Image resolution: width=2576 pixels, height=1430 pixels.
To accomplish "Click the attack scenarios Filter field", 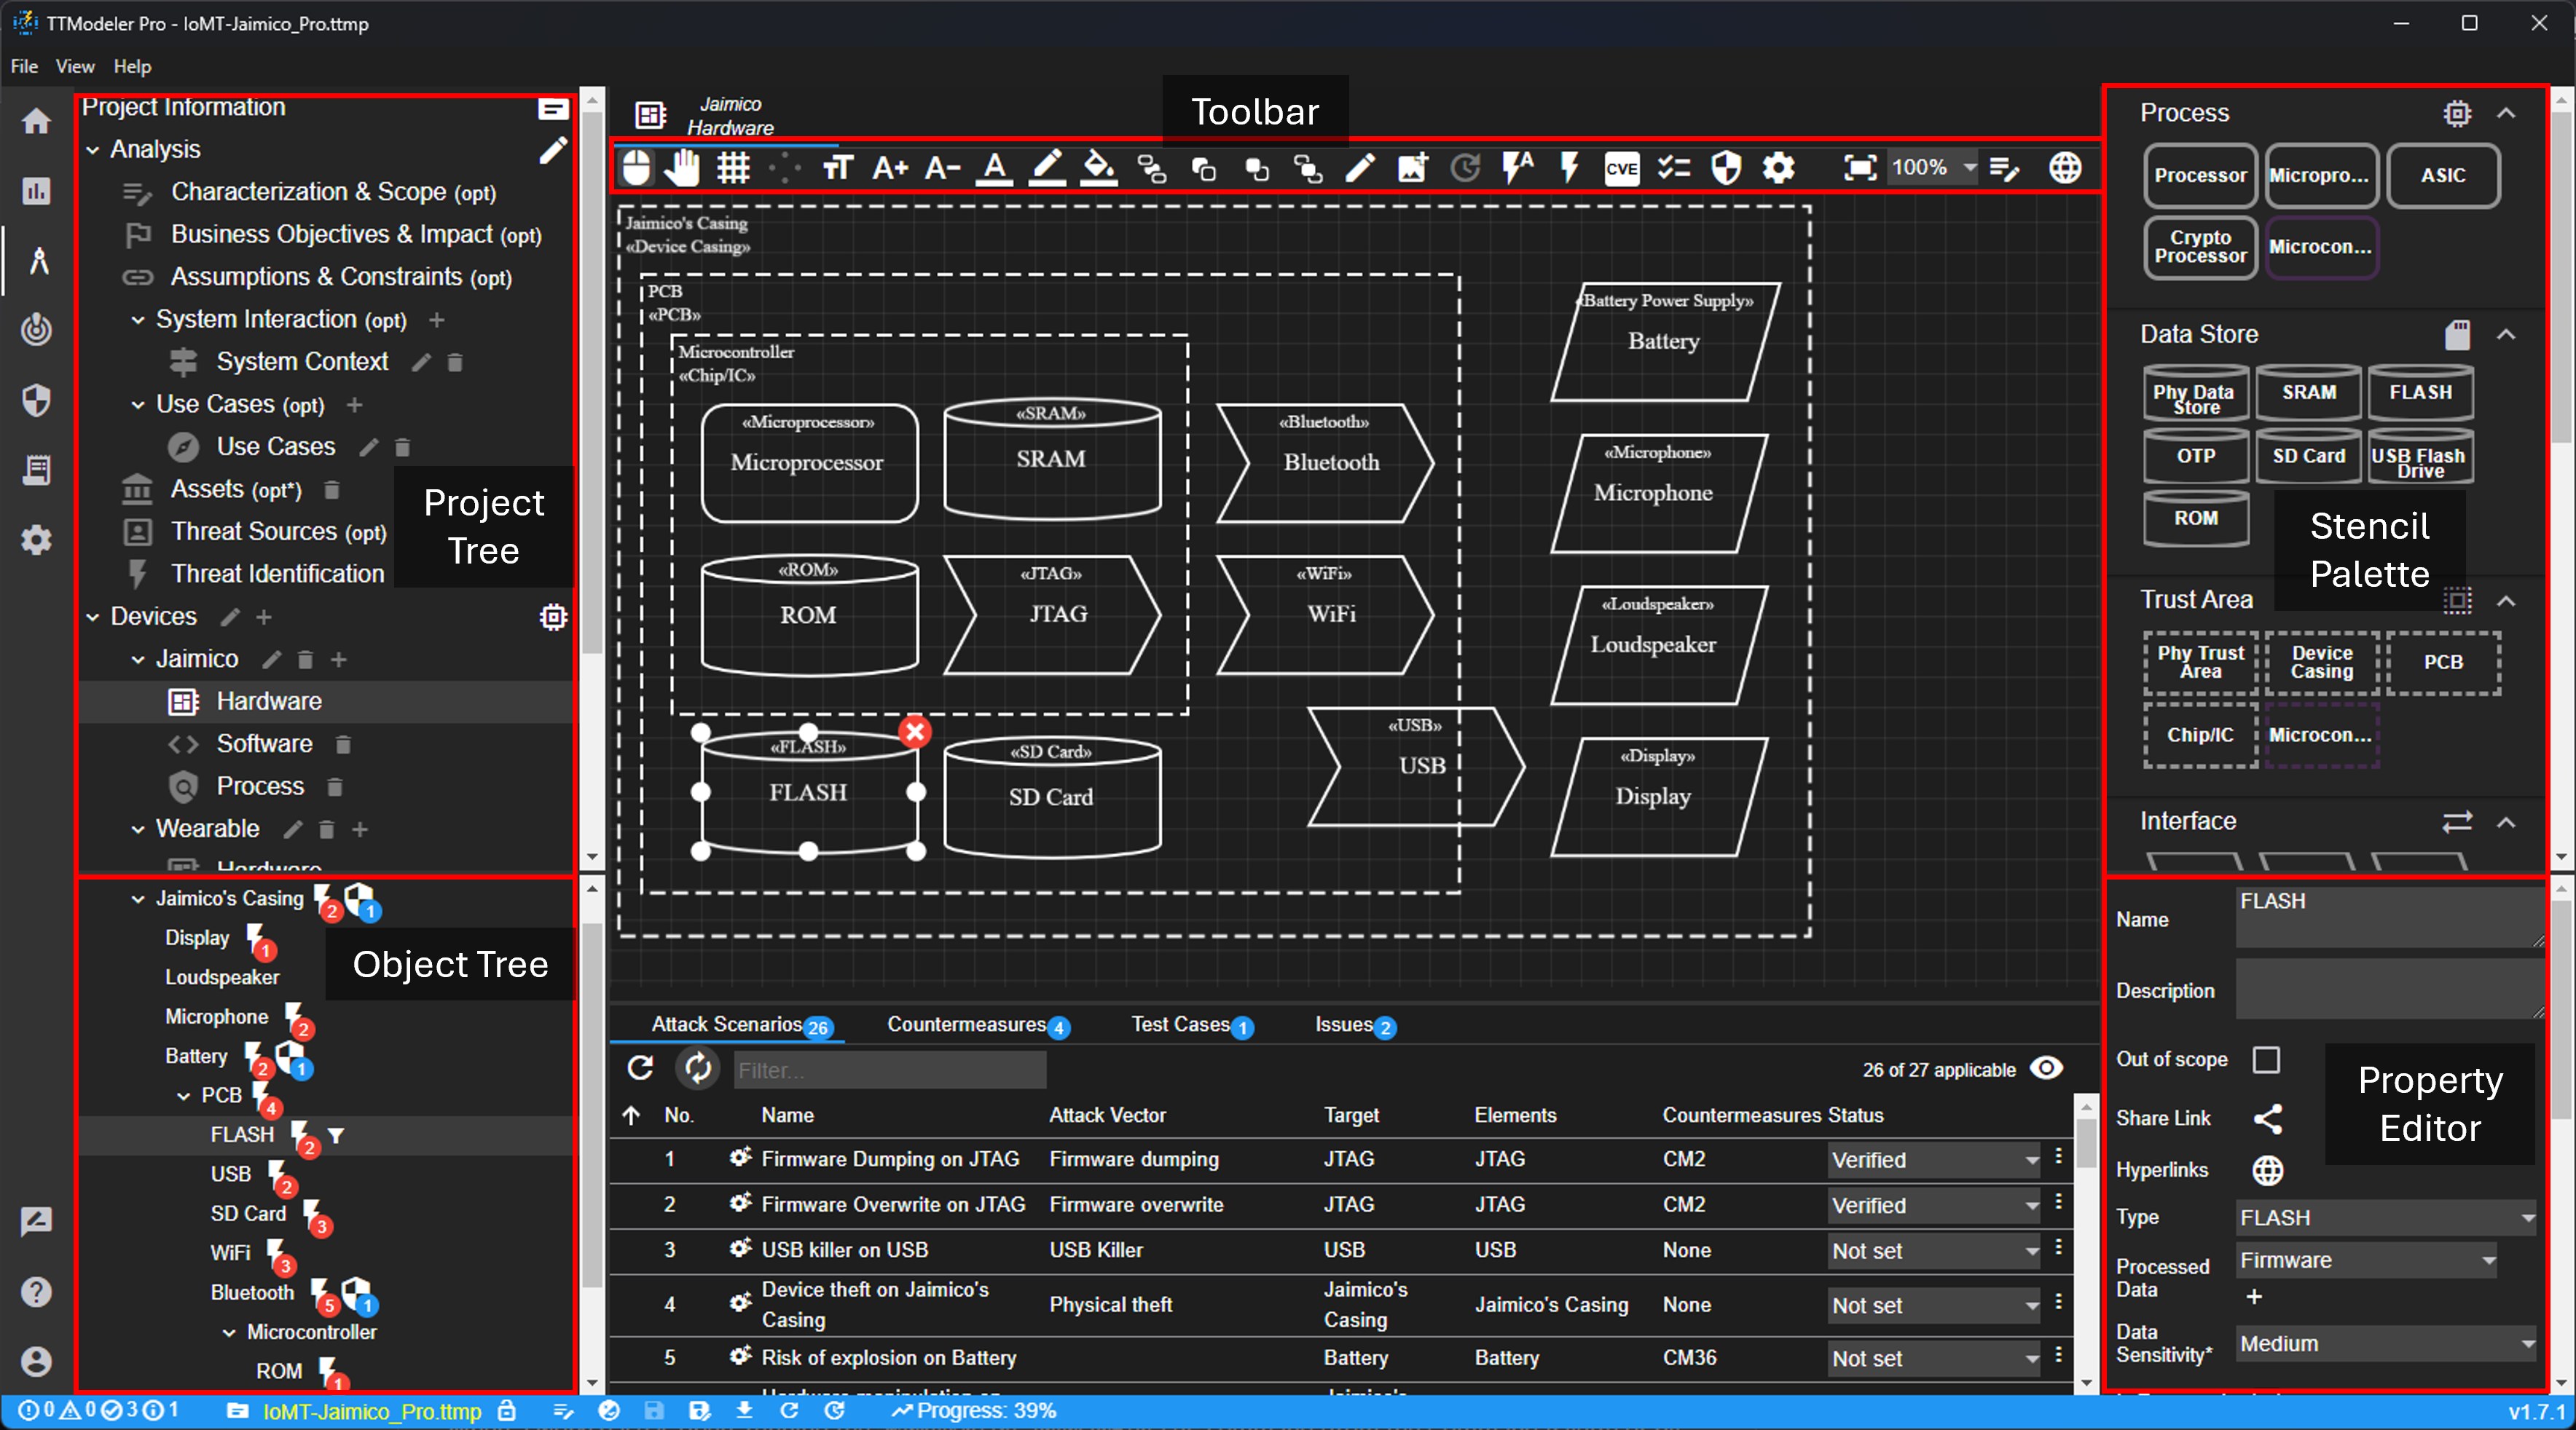I will coord(889,1070).
